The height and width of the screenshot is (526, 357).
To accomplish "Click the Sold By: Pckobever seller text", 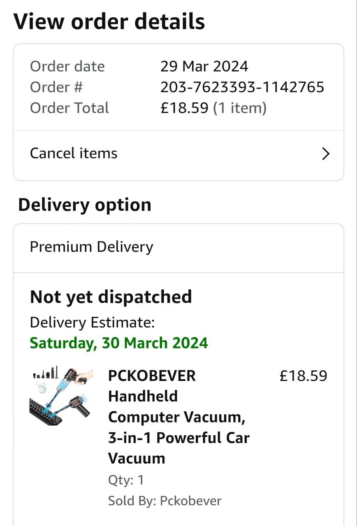I will (x=165, y=501).
